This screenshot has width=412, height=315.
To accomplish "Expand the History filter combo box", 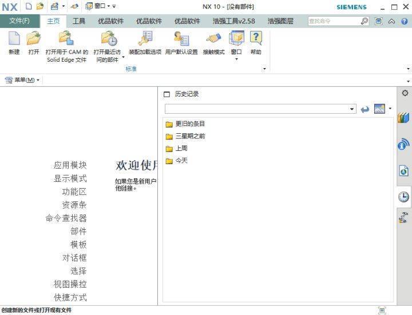I will pos(352,109).
